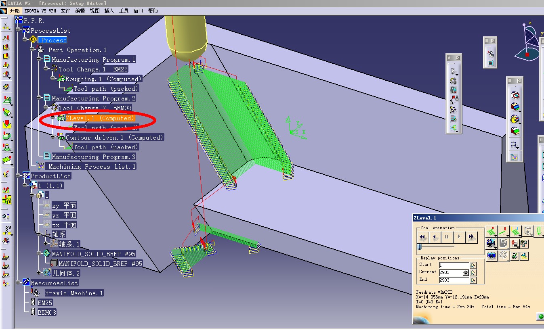
Task: Open the replay mode dropdown icon in ZLevel.1 dialog
Action: coord(491,232)
